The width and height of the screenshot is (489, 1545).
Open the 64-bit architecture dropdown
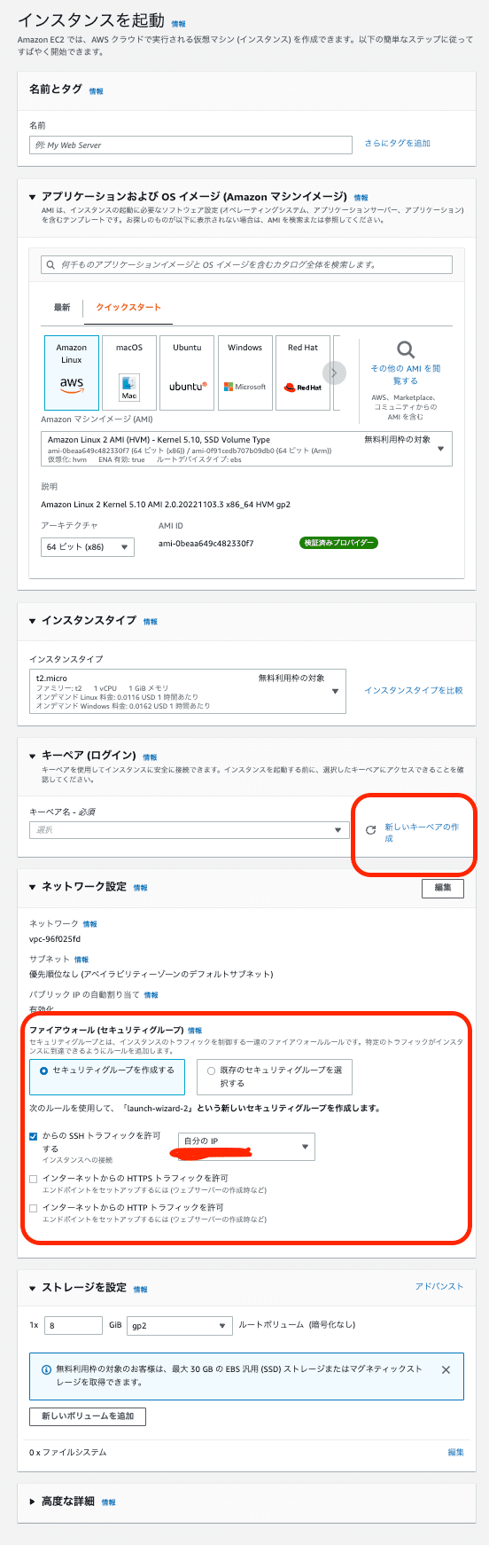point(88,547)
